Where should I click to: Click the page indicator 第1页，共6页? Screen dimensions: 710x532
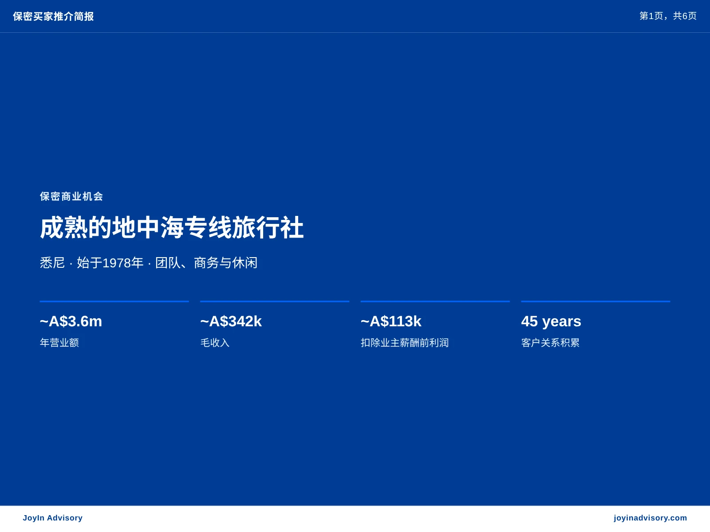(x=668, y=16)
